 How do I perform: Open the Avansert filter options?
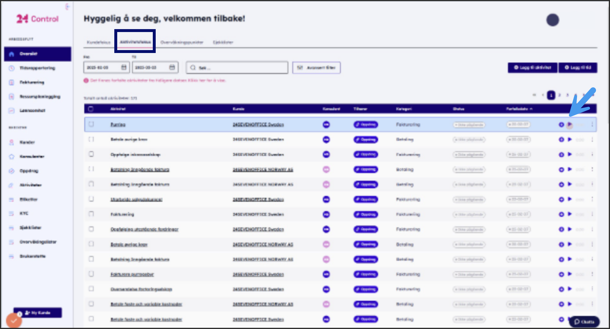tap(316, 68)
